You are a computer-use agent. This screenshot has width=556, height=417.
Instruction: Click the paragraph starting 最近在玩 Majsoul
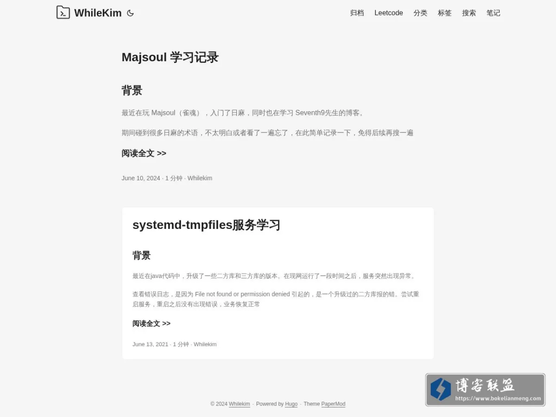244,113
